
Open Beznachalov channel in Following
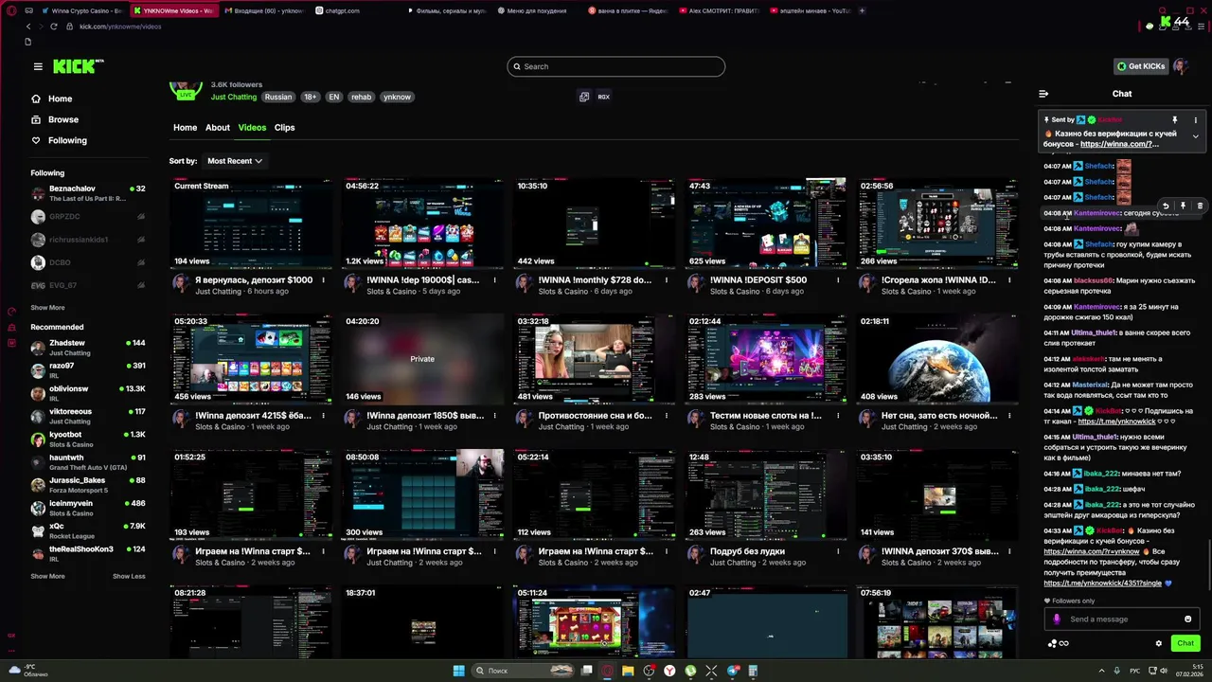coord(87,193)
